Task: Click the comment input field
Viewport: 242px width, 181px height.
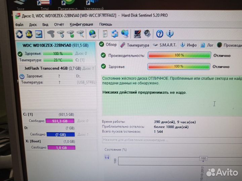Action: click(172, 140)
